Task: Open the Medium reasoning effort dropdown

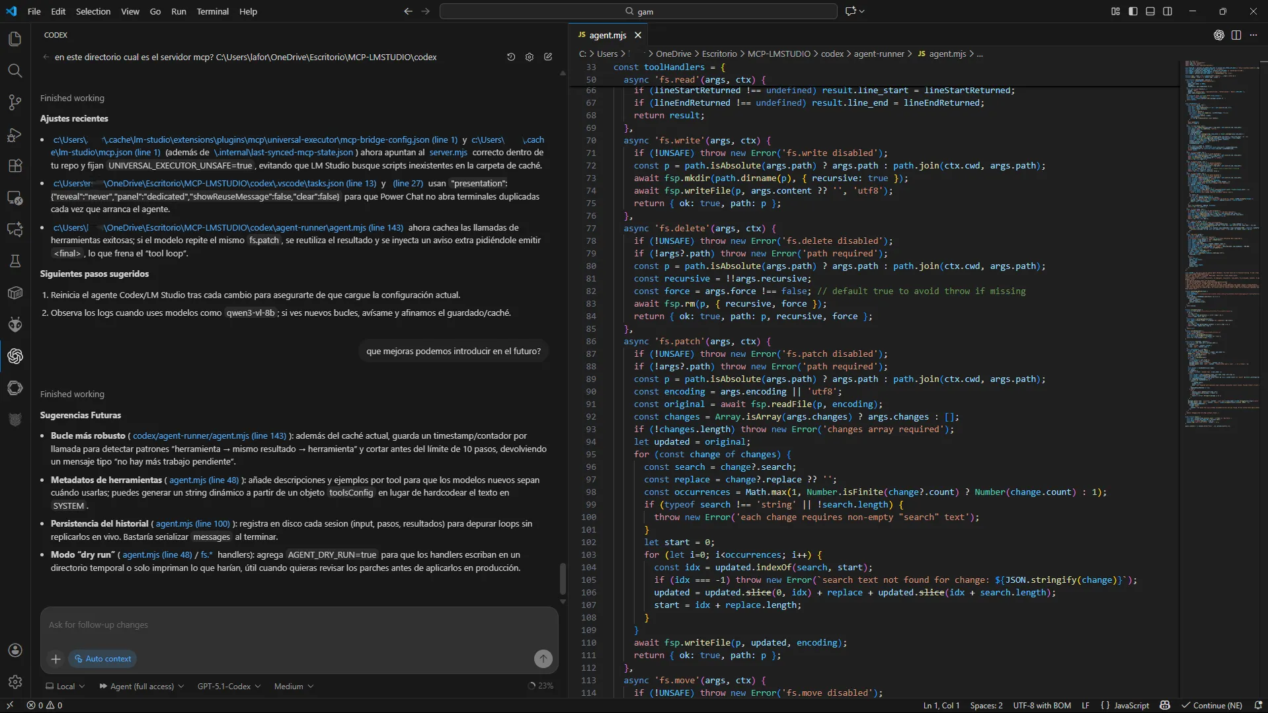Action: pyautogui.click(x=294, y=687)
